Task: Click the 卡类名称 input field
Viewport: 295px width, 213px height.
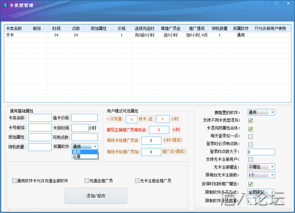Action: [40, 118]
